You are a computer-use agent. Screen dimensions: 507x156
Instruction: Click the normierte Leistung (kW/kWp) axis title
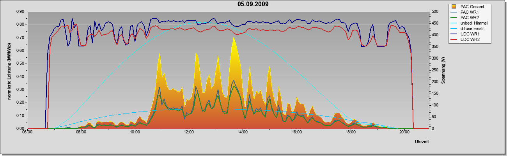click(x=9, y=70)
